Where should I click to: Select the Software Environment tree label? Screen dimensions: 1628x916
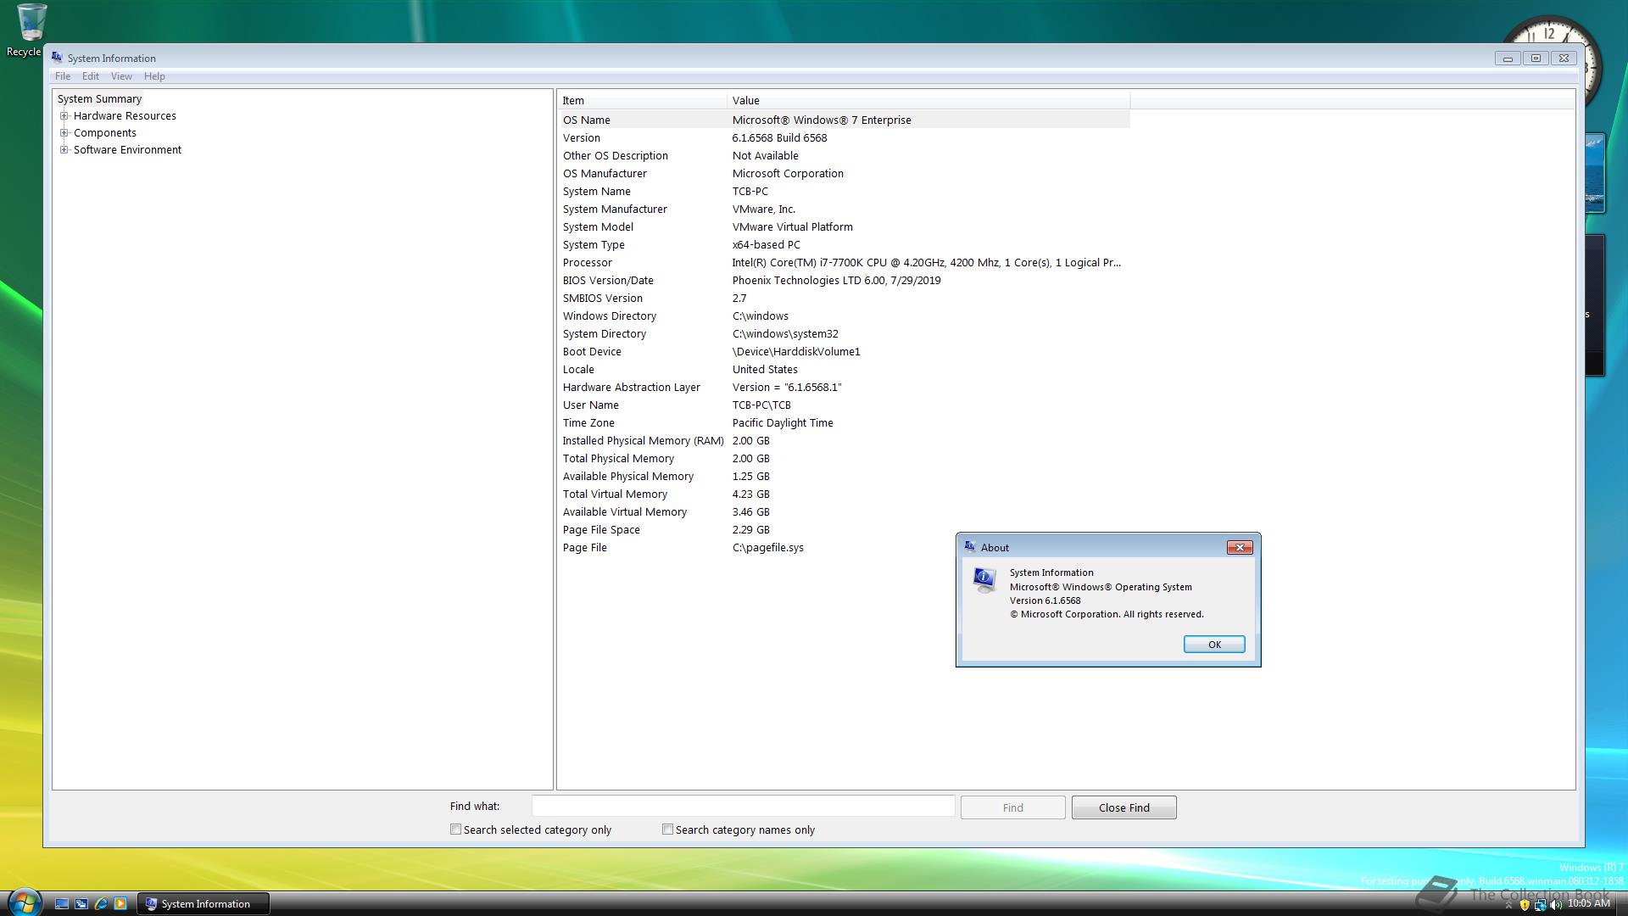(x=127, y=150)
